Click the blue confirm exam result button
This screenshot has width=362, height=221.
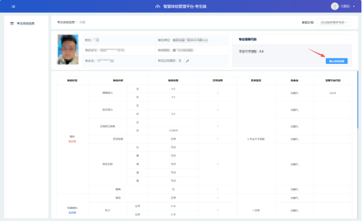337,61
